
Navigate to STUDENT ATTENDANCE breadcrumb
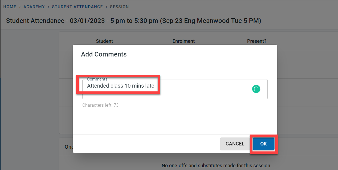(77, 7)
